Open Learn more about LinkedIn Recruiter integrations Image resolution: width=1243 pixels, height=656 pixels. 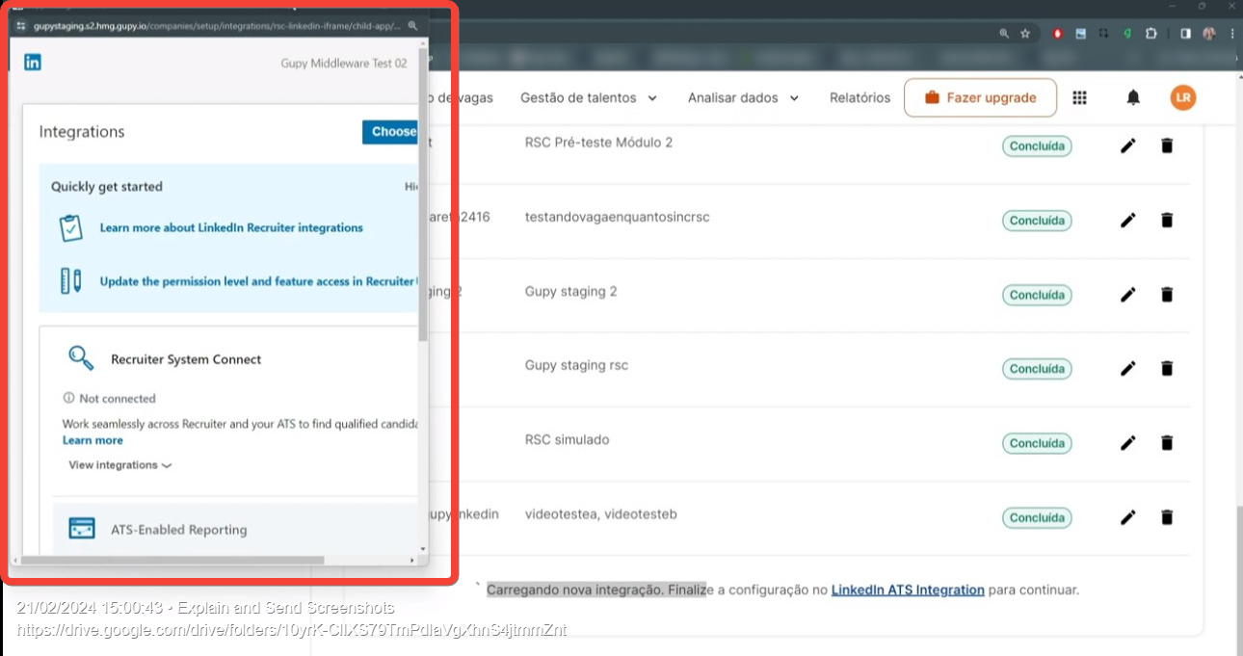pos(231,228)
